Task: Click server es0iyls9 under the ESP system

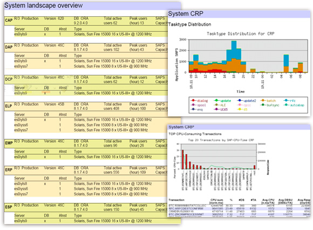Action: pyautogui.click(x=21, y=221)
